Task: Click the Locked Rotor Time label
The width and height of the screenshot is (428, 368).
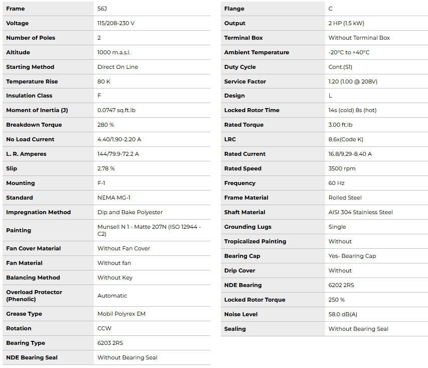Action: tap(252, 110)
